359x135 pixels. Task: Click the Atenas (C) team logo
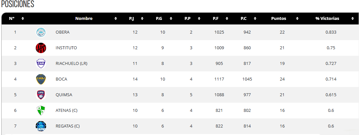[x=41, y=111]
